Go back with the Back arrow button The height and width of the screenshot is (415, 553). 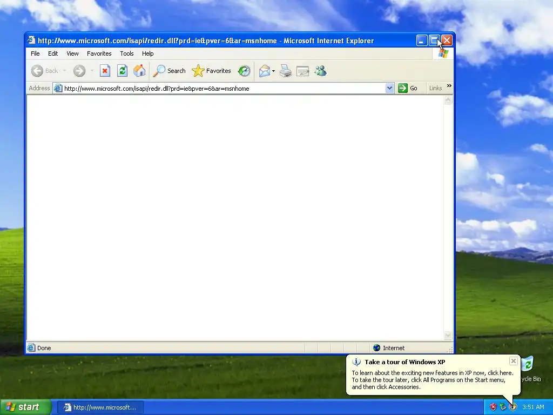pos(44,71)
